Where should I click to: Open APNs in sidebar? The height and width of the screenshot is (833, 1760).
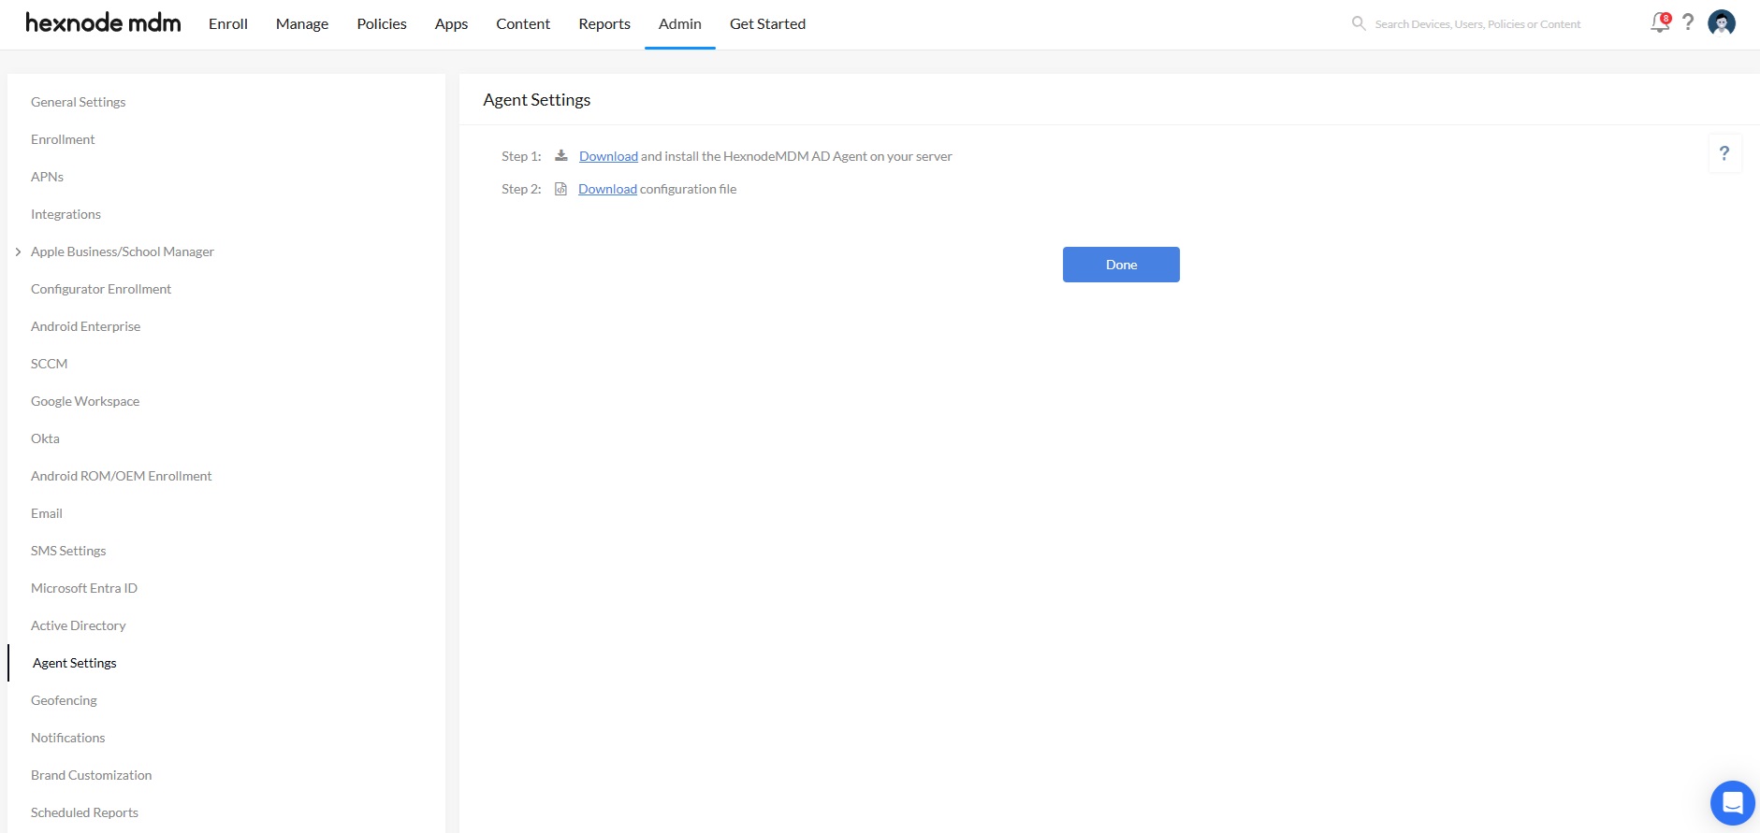47,177
